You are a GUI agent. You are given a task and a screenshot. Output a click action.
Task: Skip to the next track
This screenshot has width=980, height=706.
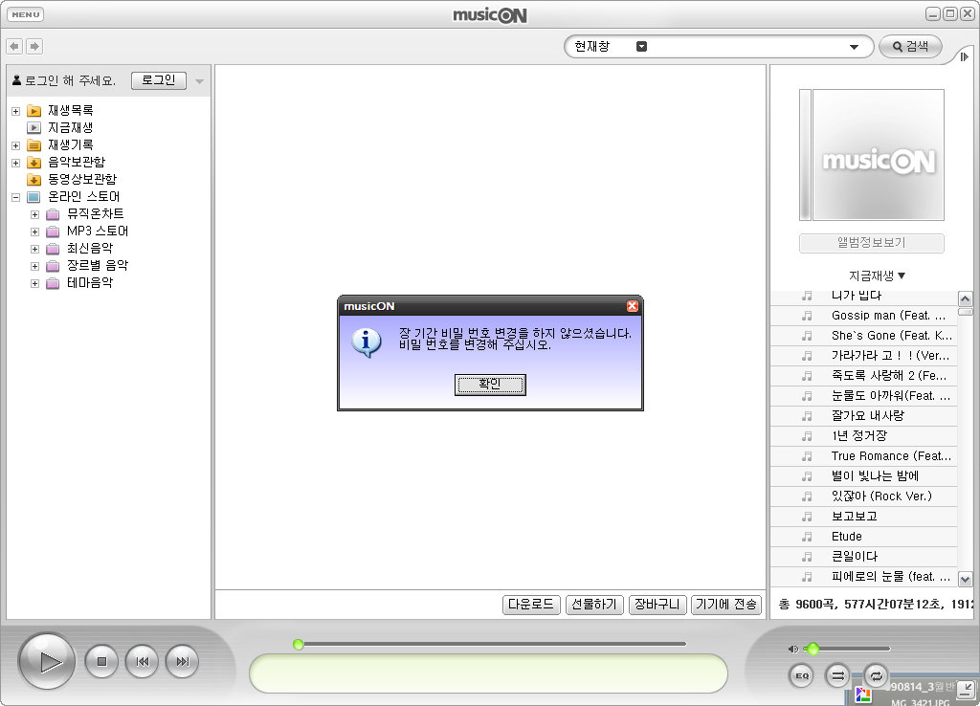[182, 661]
